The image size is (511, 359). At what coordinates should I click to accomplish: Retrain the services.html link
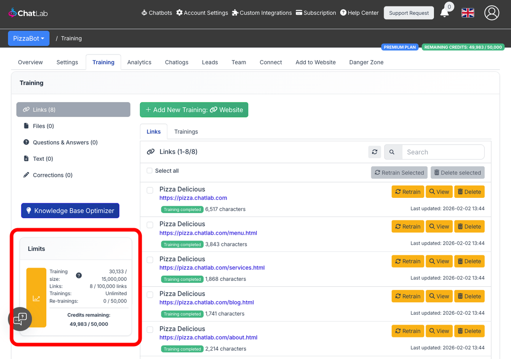407,261
